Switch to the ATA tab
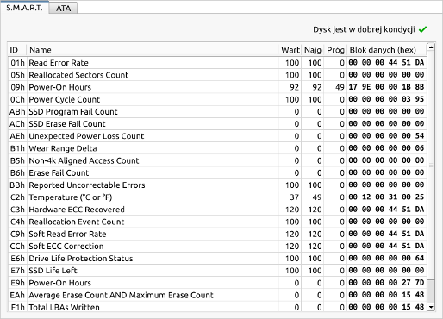 point(63,8)
